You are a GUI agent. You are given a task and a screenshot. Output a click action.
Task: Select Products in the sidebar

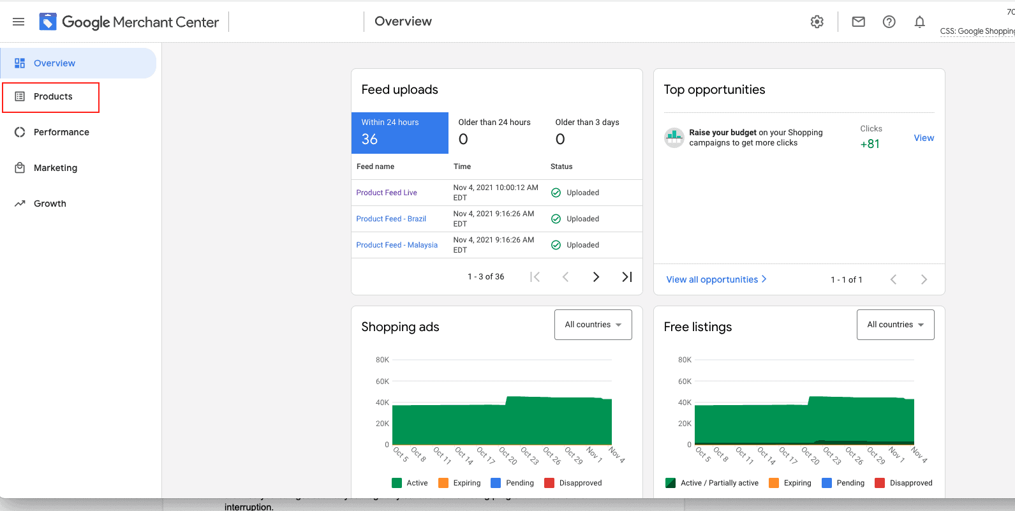coord(51,97)
